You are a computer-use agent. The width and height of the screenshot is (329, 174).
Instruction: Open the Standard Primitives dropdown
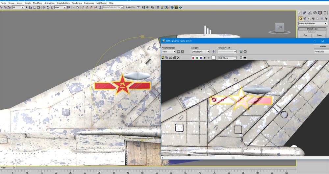tap(313, 23)
